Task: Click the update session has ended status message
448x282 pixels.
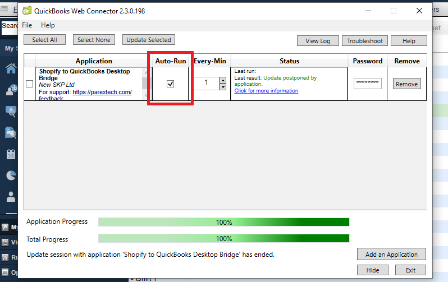Action: 150,255
